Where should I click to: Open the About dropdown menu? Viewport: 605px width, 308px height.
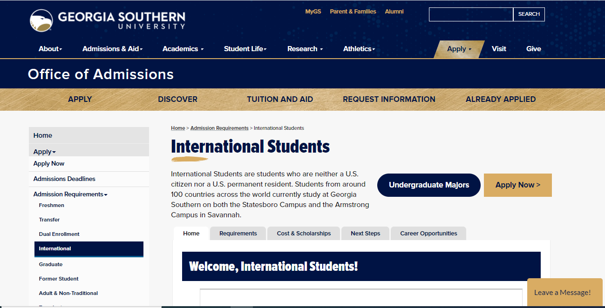pyautogui.click(x=50, y=49)
